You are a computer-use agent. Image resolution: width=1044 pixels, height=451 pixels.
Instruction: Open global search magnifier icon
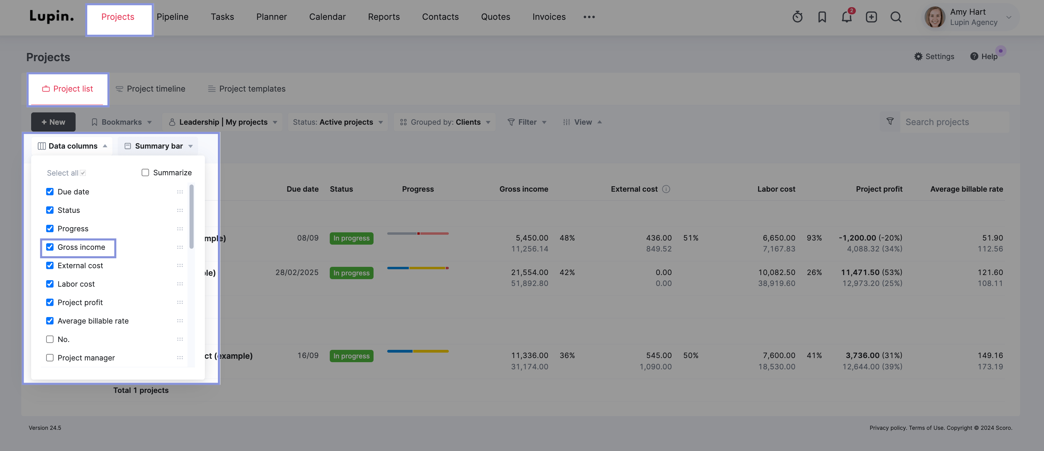[x=896, y=17]
